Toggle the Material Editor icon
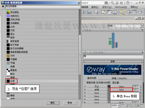This screenshot has width=145, height=108. 122,12
